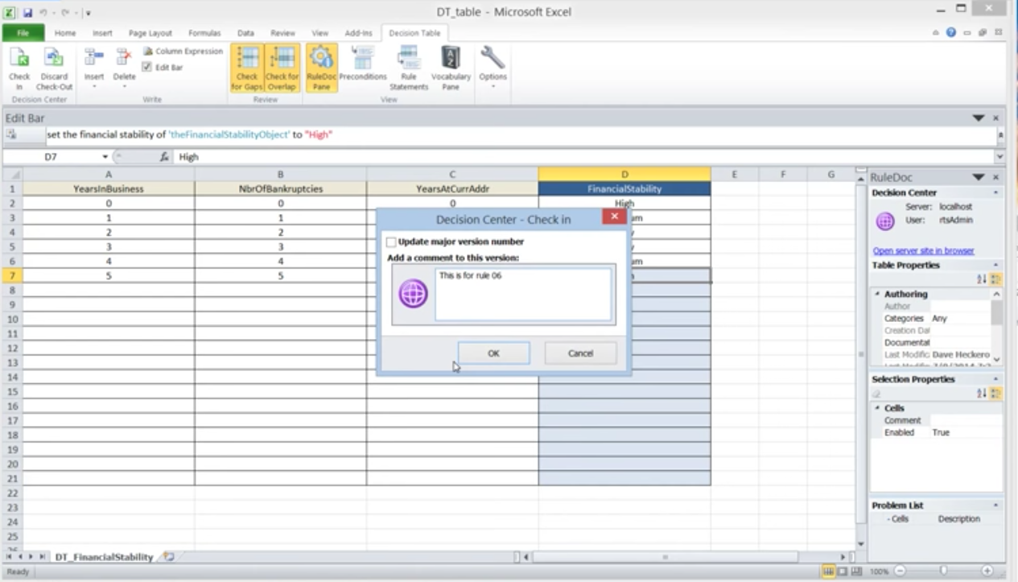Sort Table Properties alphabetically

[x=982, y=279]
